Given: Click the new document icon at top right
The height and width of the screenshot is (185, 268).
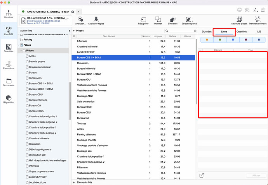Looking at the screenshot, I should pyautogui.click(x=255, y=10).
